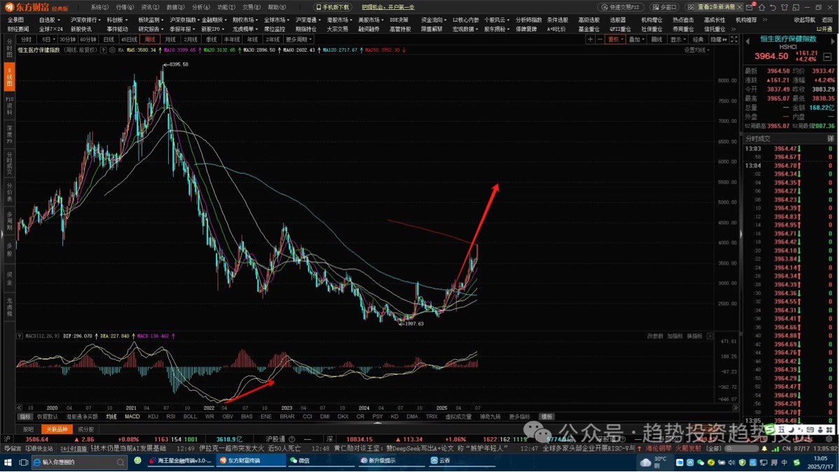Click the home icon in title bar
This screenshot has width=839, height=472.
point(761,8)
